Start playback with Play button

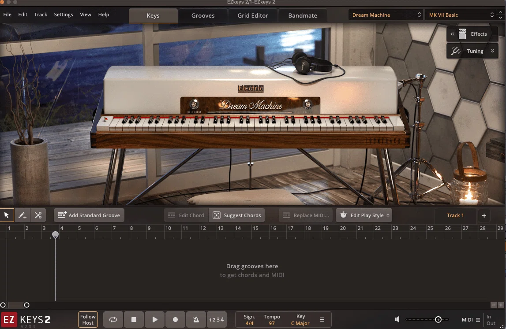(154, 320)
